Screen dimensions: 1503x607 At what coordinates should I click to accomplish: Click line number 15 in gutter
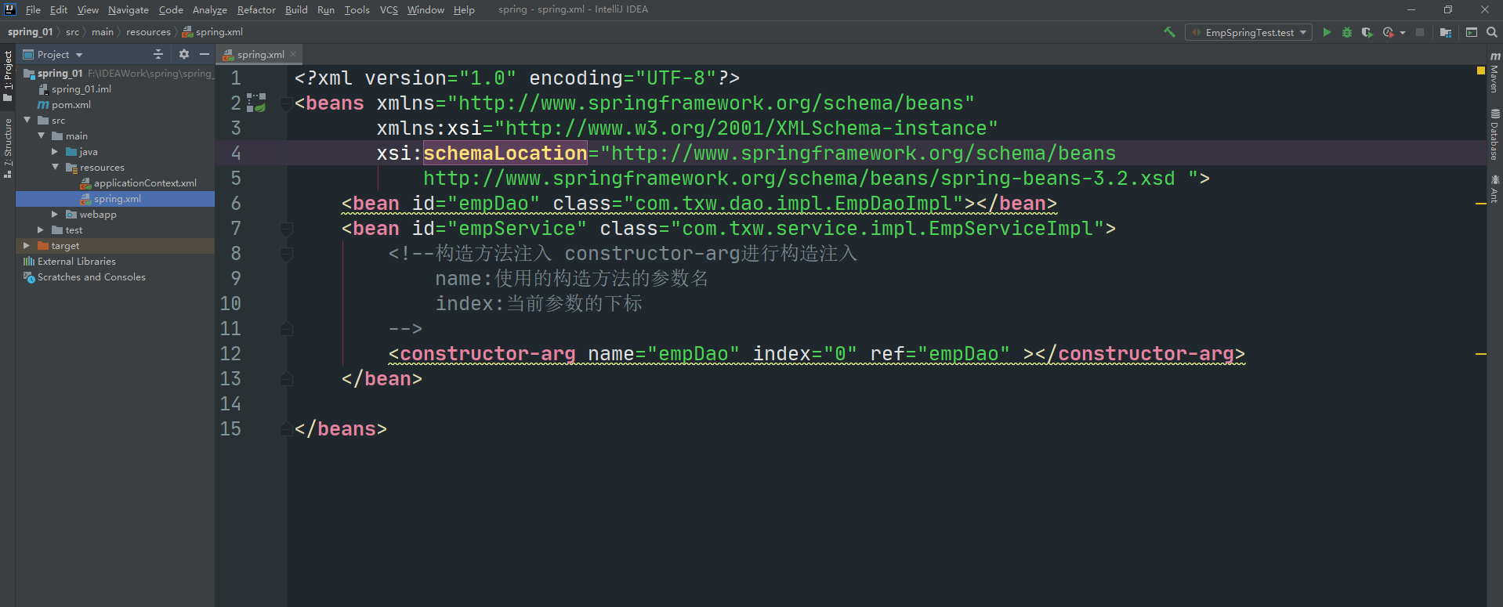pyautogui.click(x=230, y=428)
